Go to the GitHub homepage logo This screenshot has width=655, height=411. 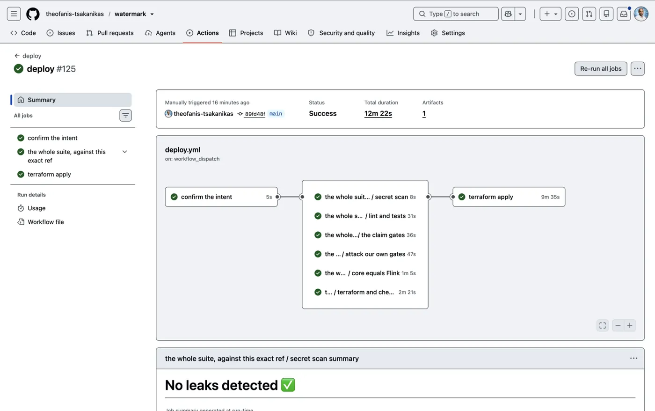(33, 14)
